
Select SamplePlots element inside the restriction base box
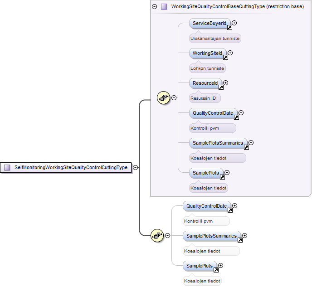(x=206, y=173)
